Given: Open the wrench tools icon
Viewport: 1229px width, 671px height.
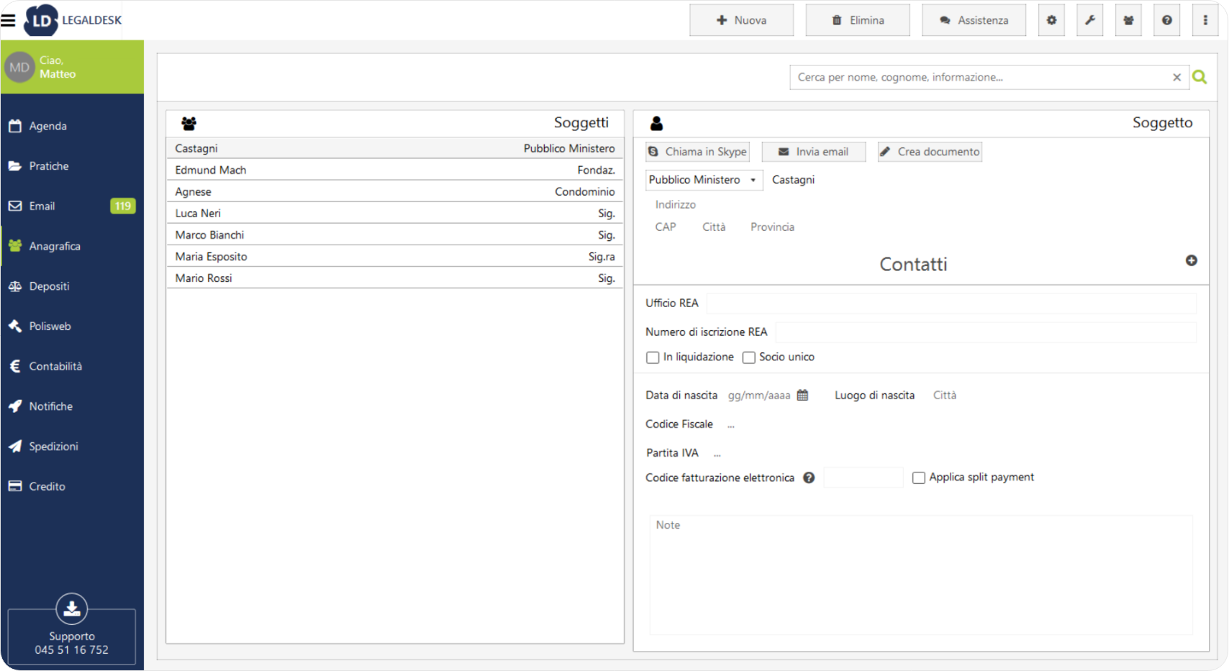Looking at the screenshot, I should point(1090,20).
